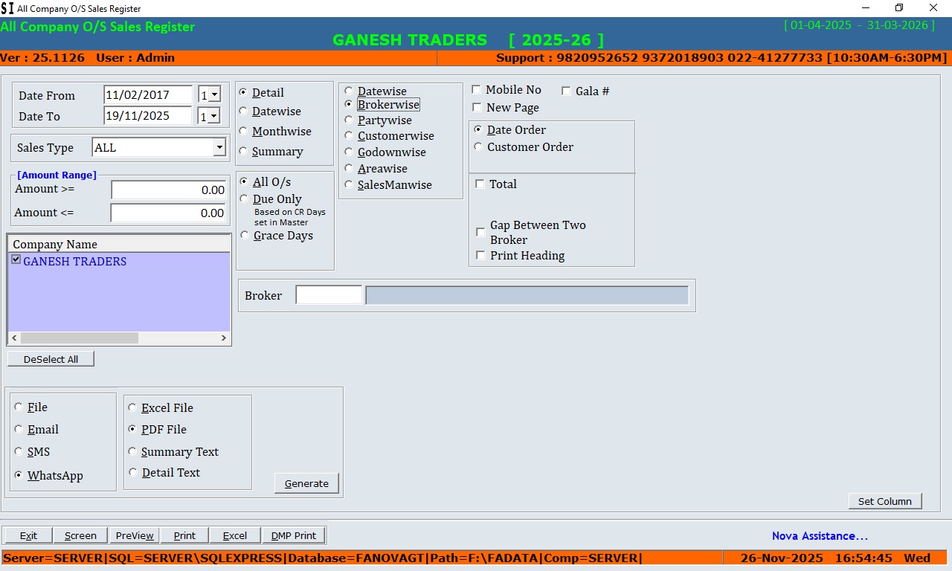Screen dimensions: 952x571
Task: Enable the Mobile No checkbox
Action: pos(477,90)
